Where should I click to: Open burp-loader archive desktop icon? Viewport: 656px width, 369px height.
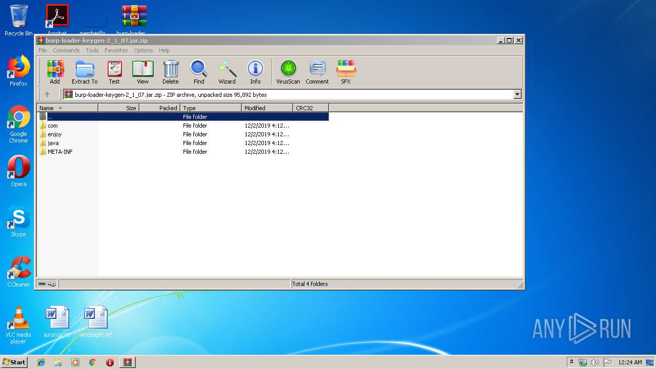(134, 20)
